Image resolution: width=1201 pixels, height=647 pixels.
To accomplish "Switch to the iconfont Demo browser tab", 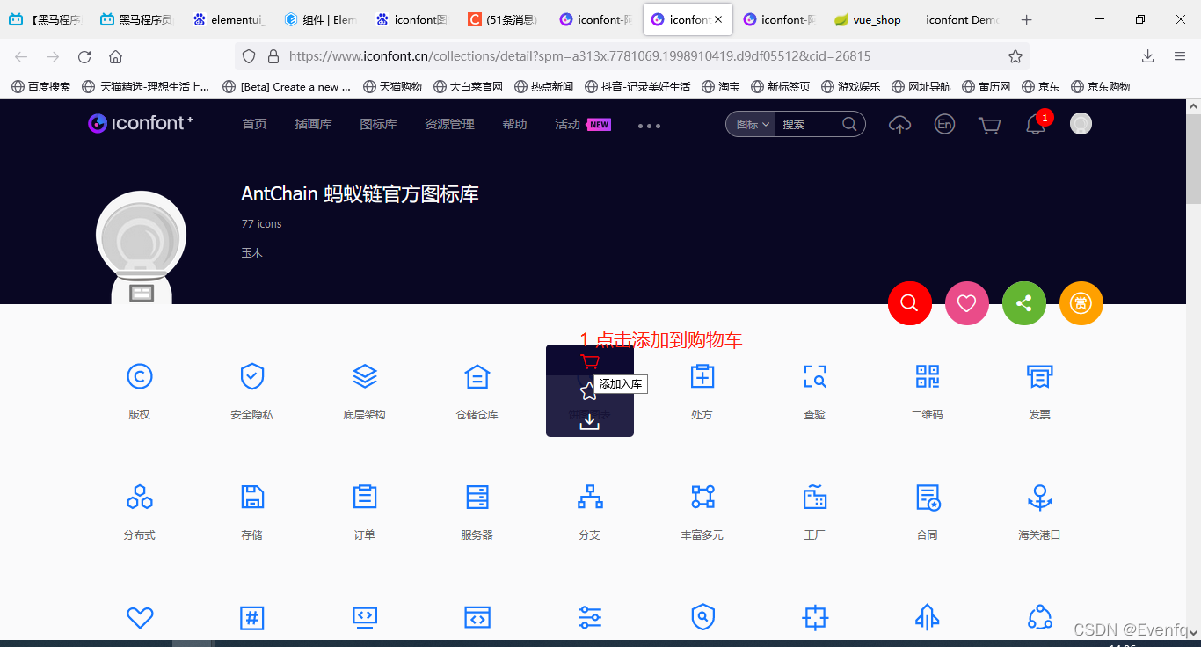I will coord(960,19).
